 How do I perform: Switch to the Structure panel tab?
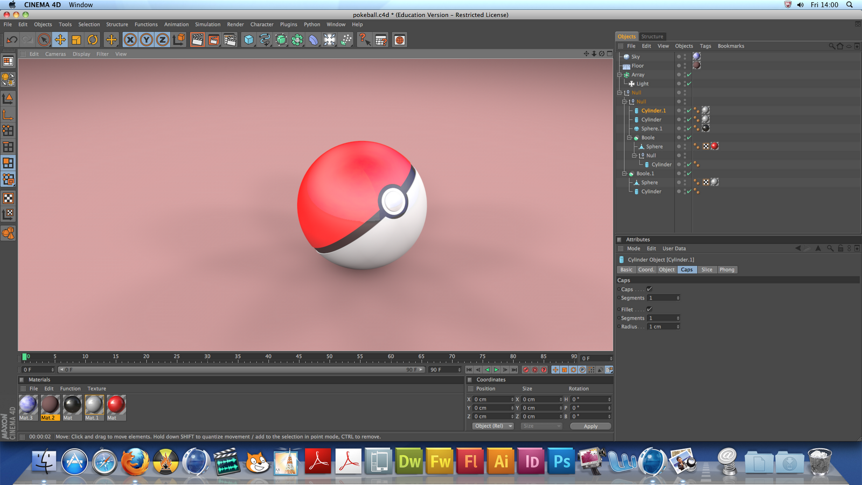(652, 37)
